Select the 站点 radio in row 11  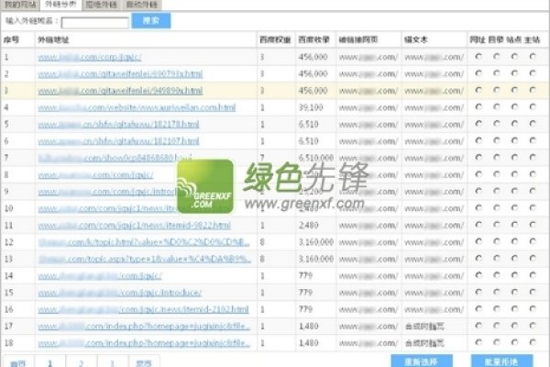tap(514, 225)
